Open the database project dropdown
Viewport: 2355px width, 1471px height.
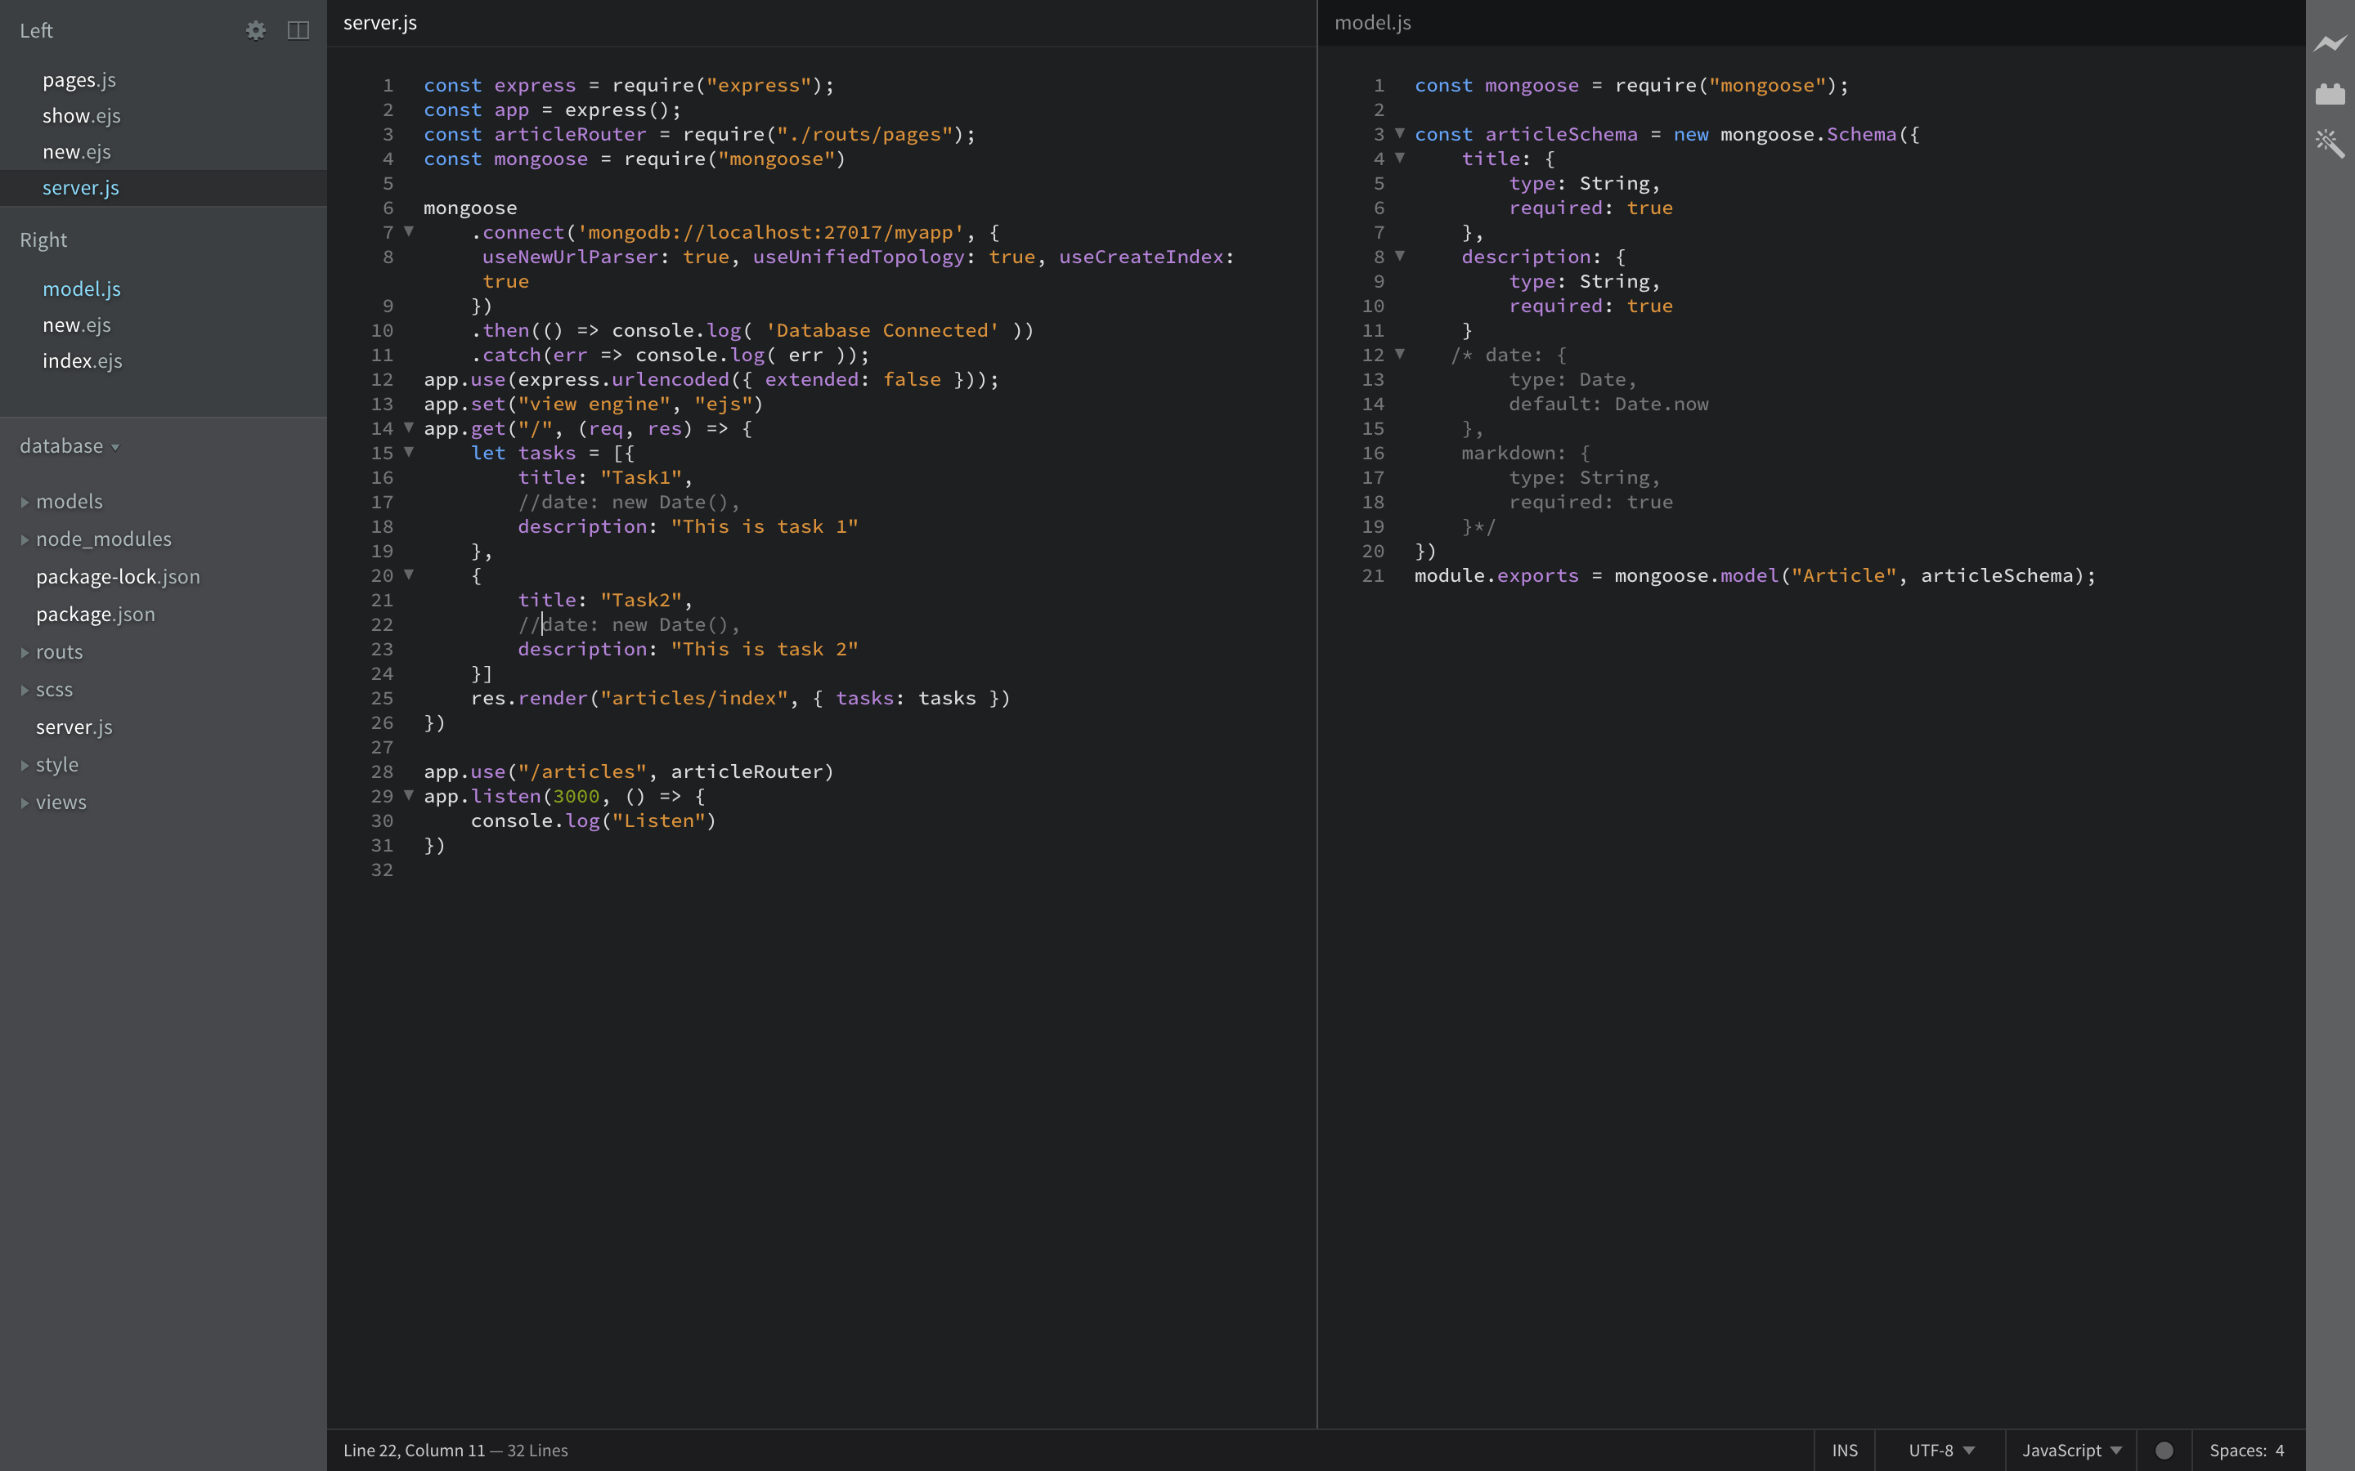(x=69, y=445)
